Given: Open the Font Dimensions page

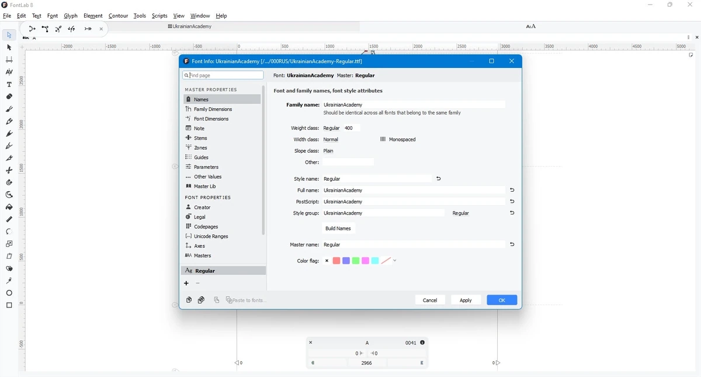Looking at the screenshot, I should (x=222, y=119).
